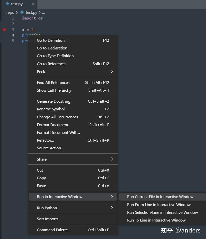Select Go to Definition
The width and height of the screenshot is (206, 239).
[51, 40]
